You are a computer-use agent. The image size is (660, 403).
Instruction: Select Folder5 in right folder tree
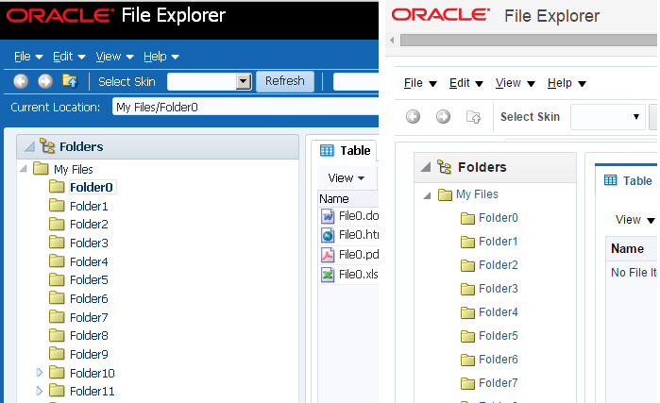point(499,336)
